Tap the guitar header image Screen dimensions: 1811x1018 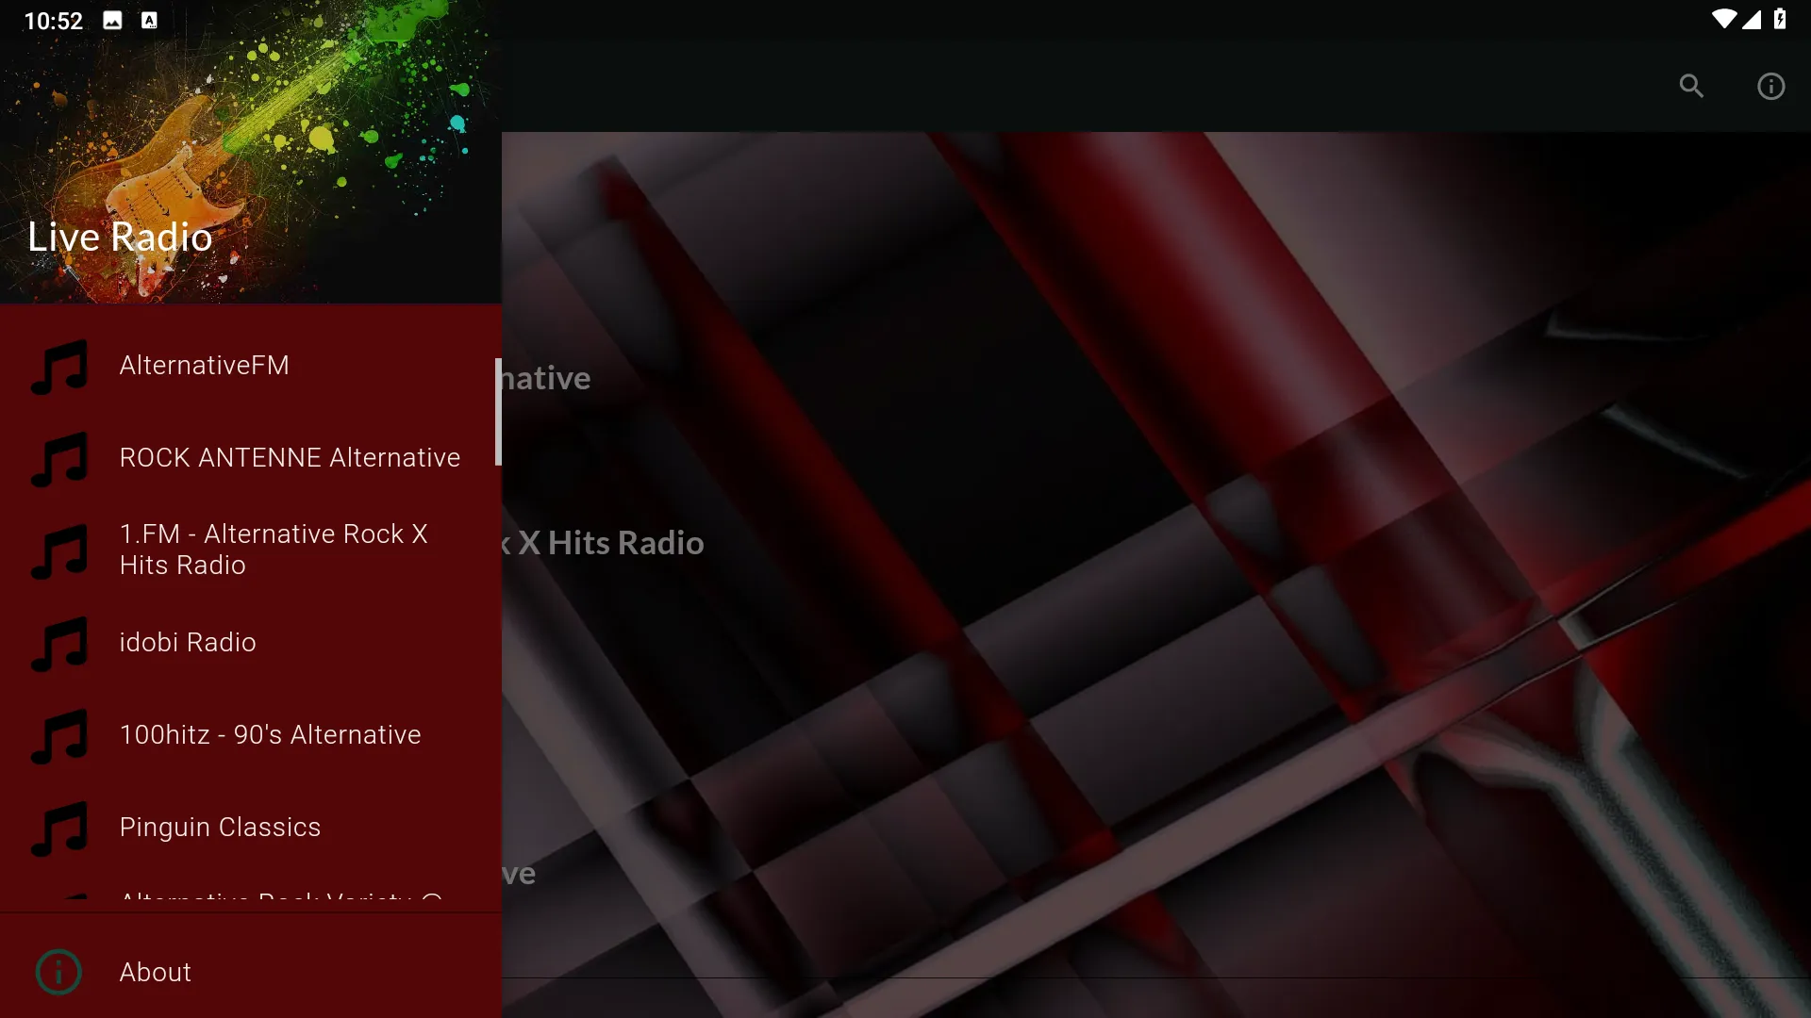[x=251, y=152]
